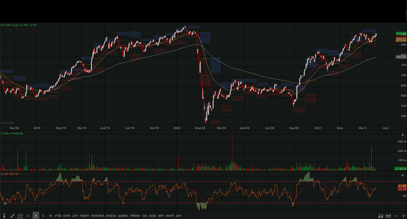Switch to the E weekly timeframe
Screen dimensions: 407x219
(x=43, y=216)
